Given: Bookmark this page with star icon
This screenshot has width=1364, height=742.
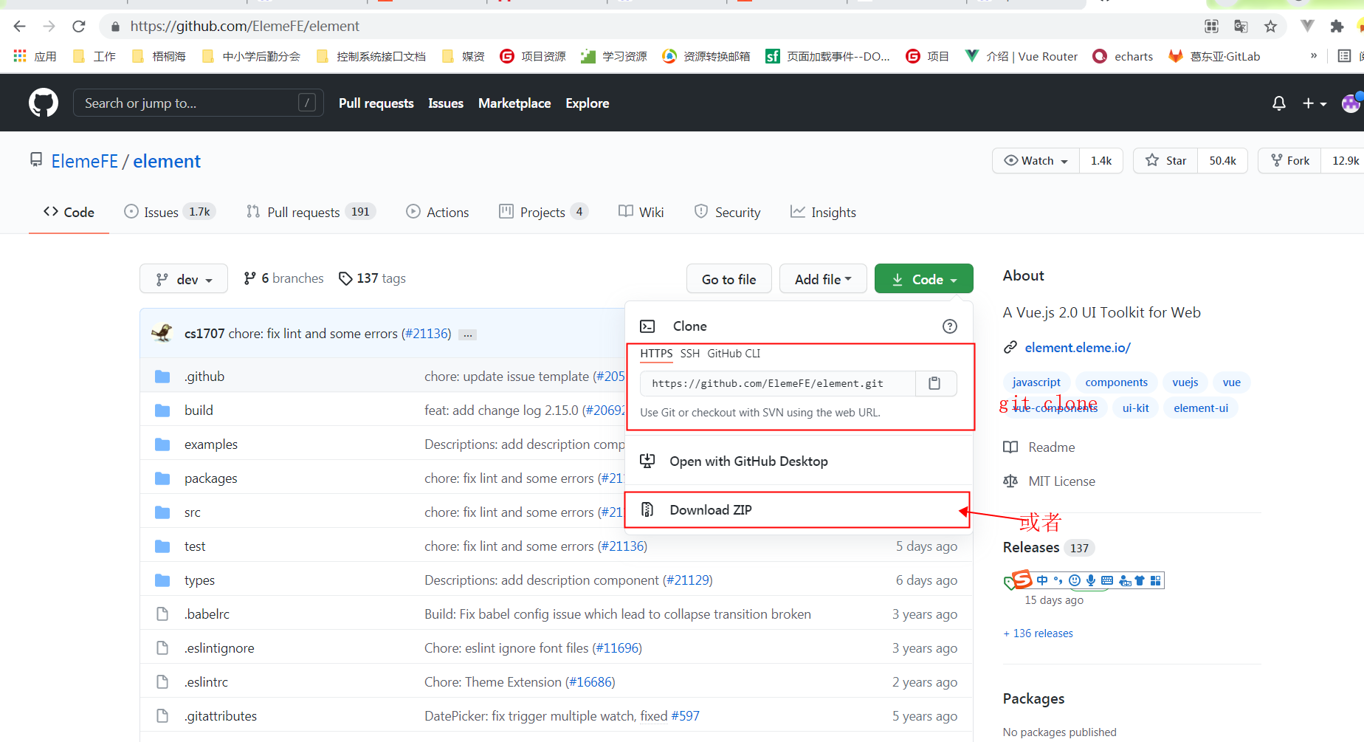Looking at the screenshot, I should tap(1270, 27).
